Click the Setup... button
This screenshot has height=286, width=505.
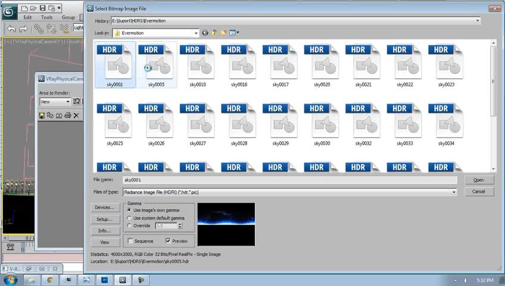click(x=105, y=219)
